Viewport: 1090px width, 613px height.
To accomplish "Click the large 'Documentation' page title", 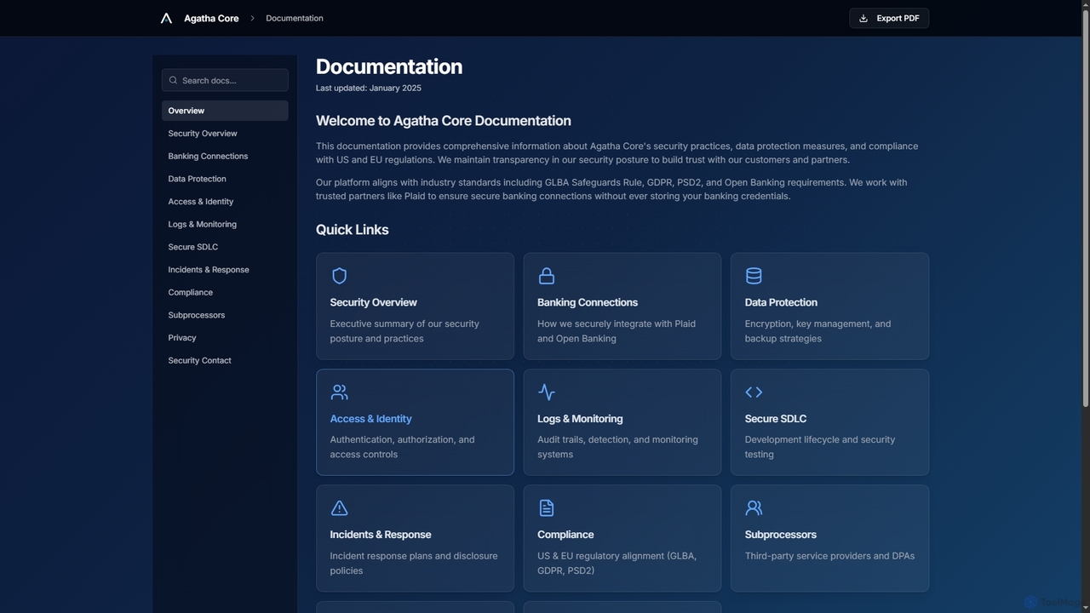I will point(389,66).
